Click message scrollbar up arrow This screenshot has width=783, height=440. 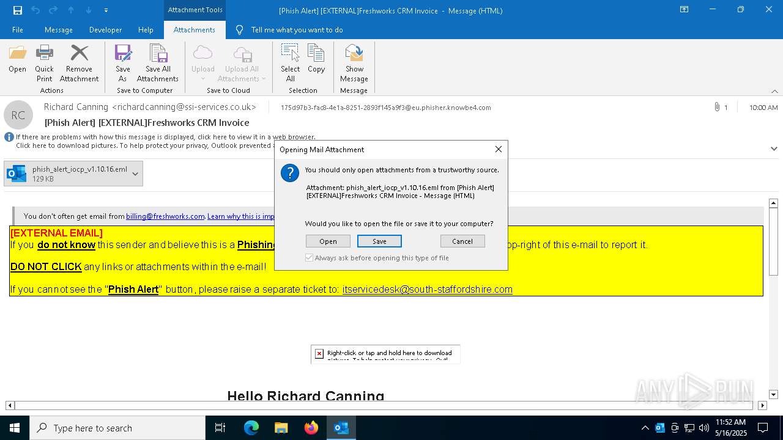pyautogui.click(x=773, y=203)
